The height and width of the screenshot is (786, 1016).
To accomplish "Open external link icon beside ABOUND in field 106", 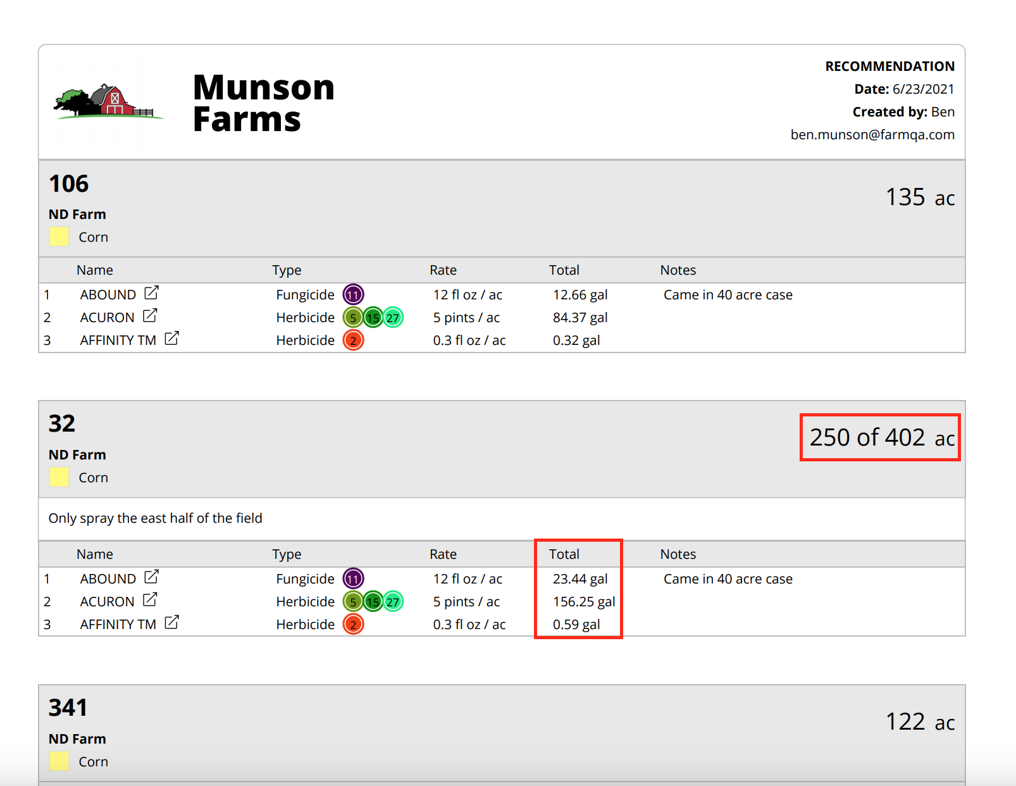I will tap(151, 293).
